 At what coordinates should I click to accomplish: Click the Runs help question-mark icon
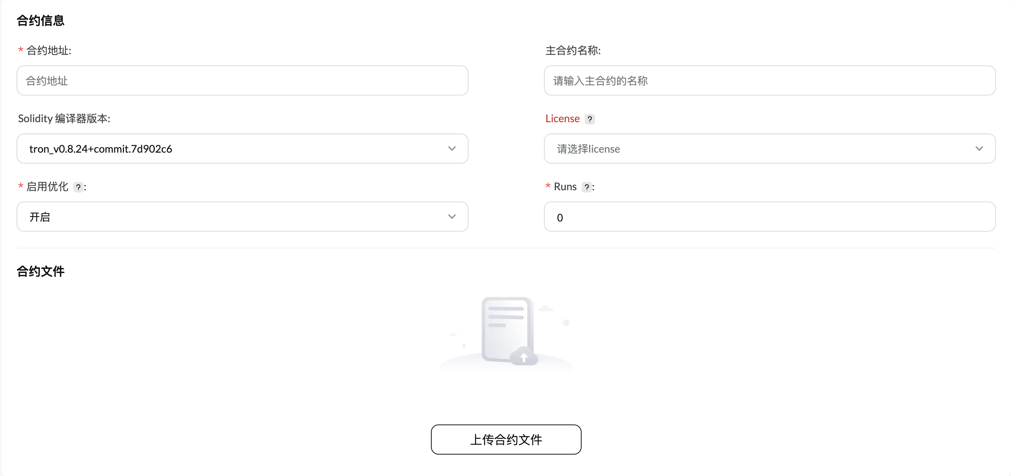(586, 187)
